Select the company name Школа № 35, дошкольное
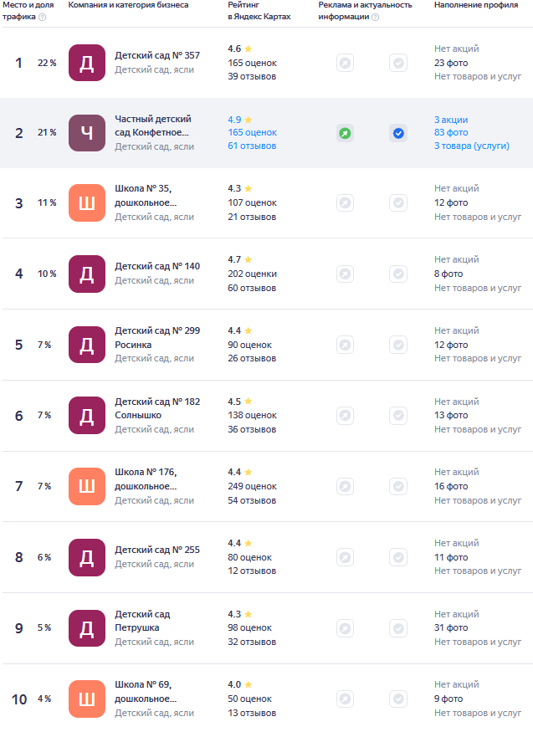The image size is (533, 732). [146, 196]
